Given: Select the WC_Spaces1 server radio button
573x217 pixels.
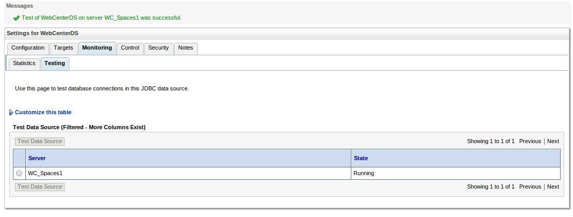Looking at the screenshot, I should [19, 173].
